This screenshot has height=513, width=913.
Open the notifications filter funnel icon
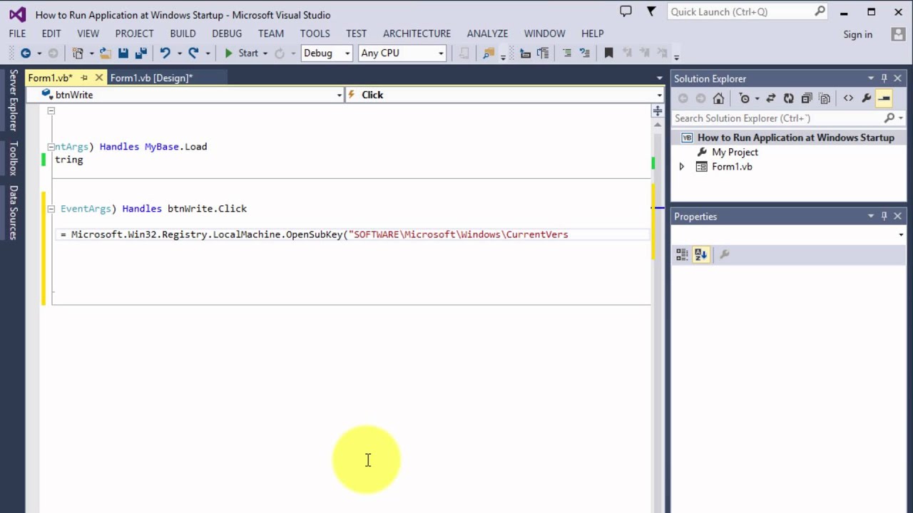(651, 11)
